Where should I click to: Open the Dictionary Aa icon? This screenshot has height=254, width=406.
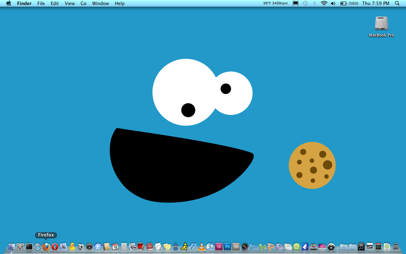point(150,247)
